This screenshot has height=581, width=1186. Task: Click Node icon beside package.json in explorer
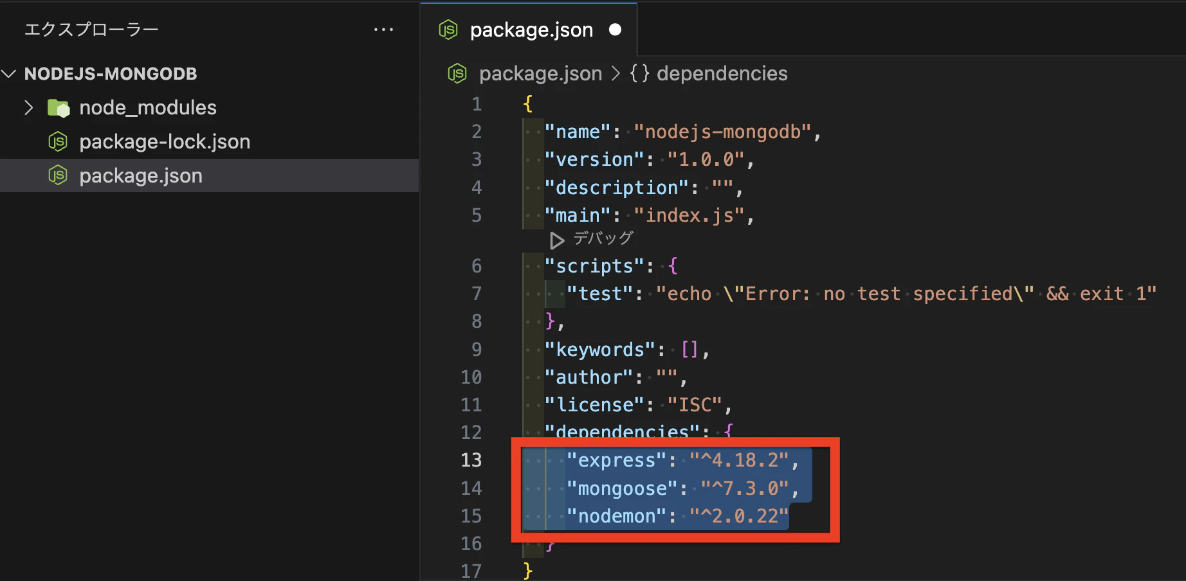(58, 175)
